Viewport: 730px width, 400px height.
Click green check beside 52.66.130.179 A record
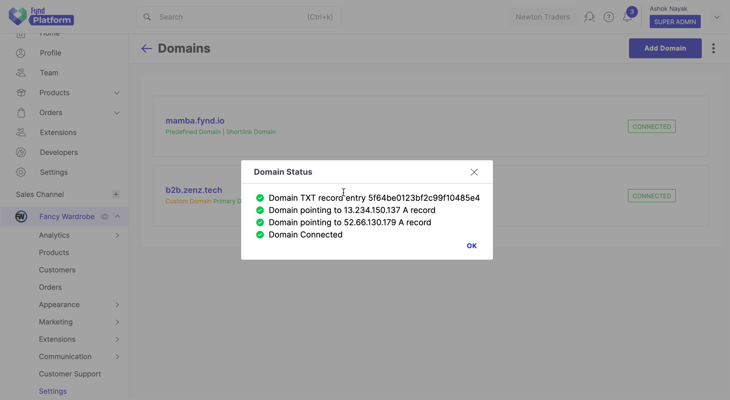point(260,222)
